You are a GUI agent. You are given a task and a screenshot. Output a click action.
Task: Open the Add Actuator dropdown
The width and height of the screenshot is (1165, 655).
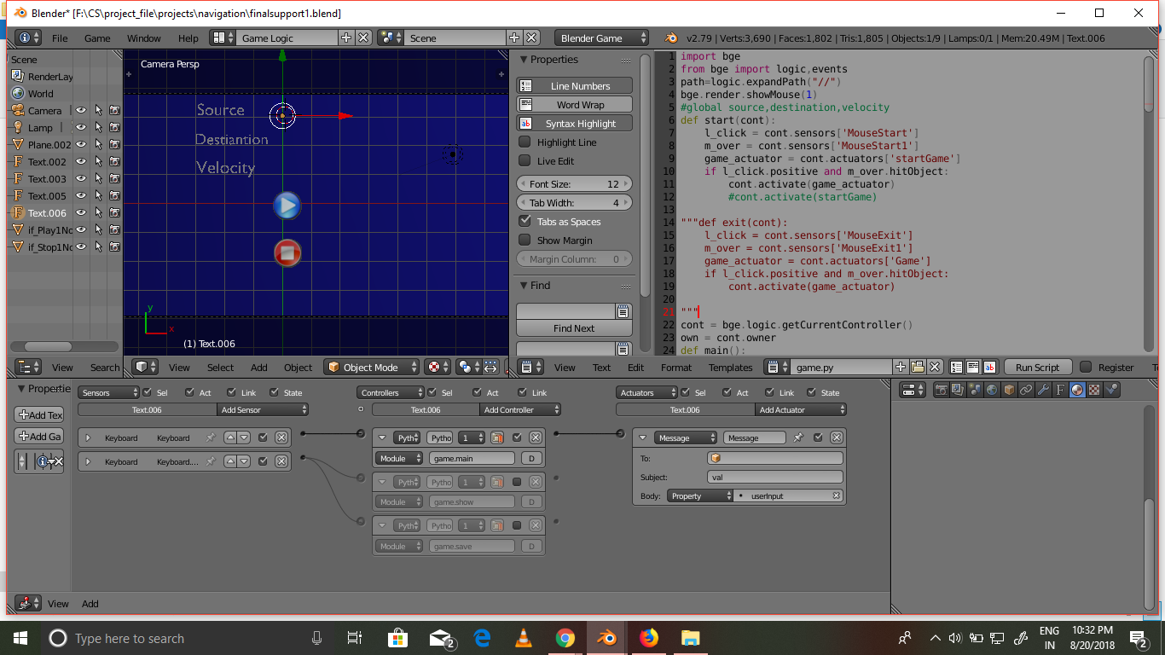click(x=799, y=409)
